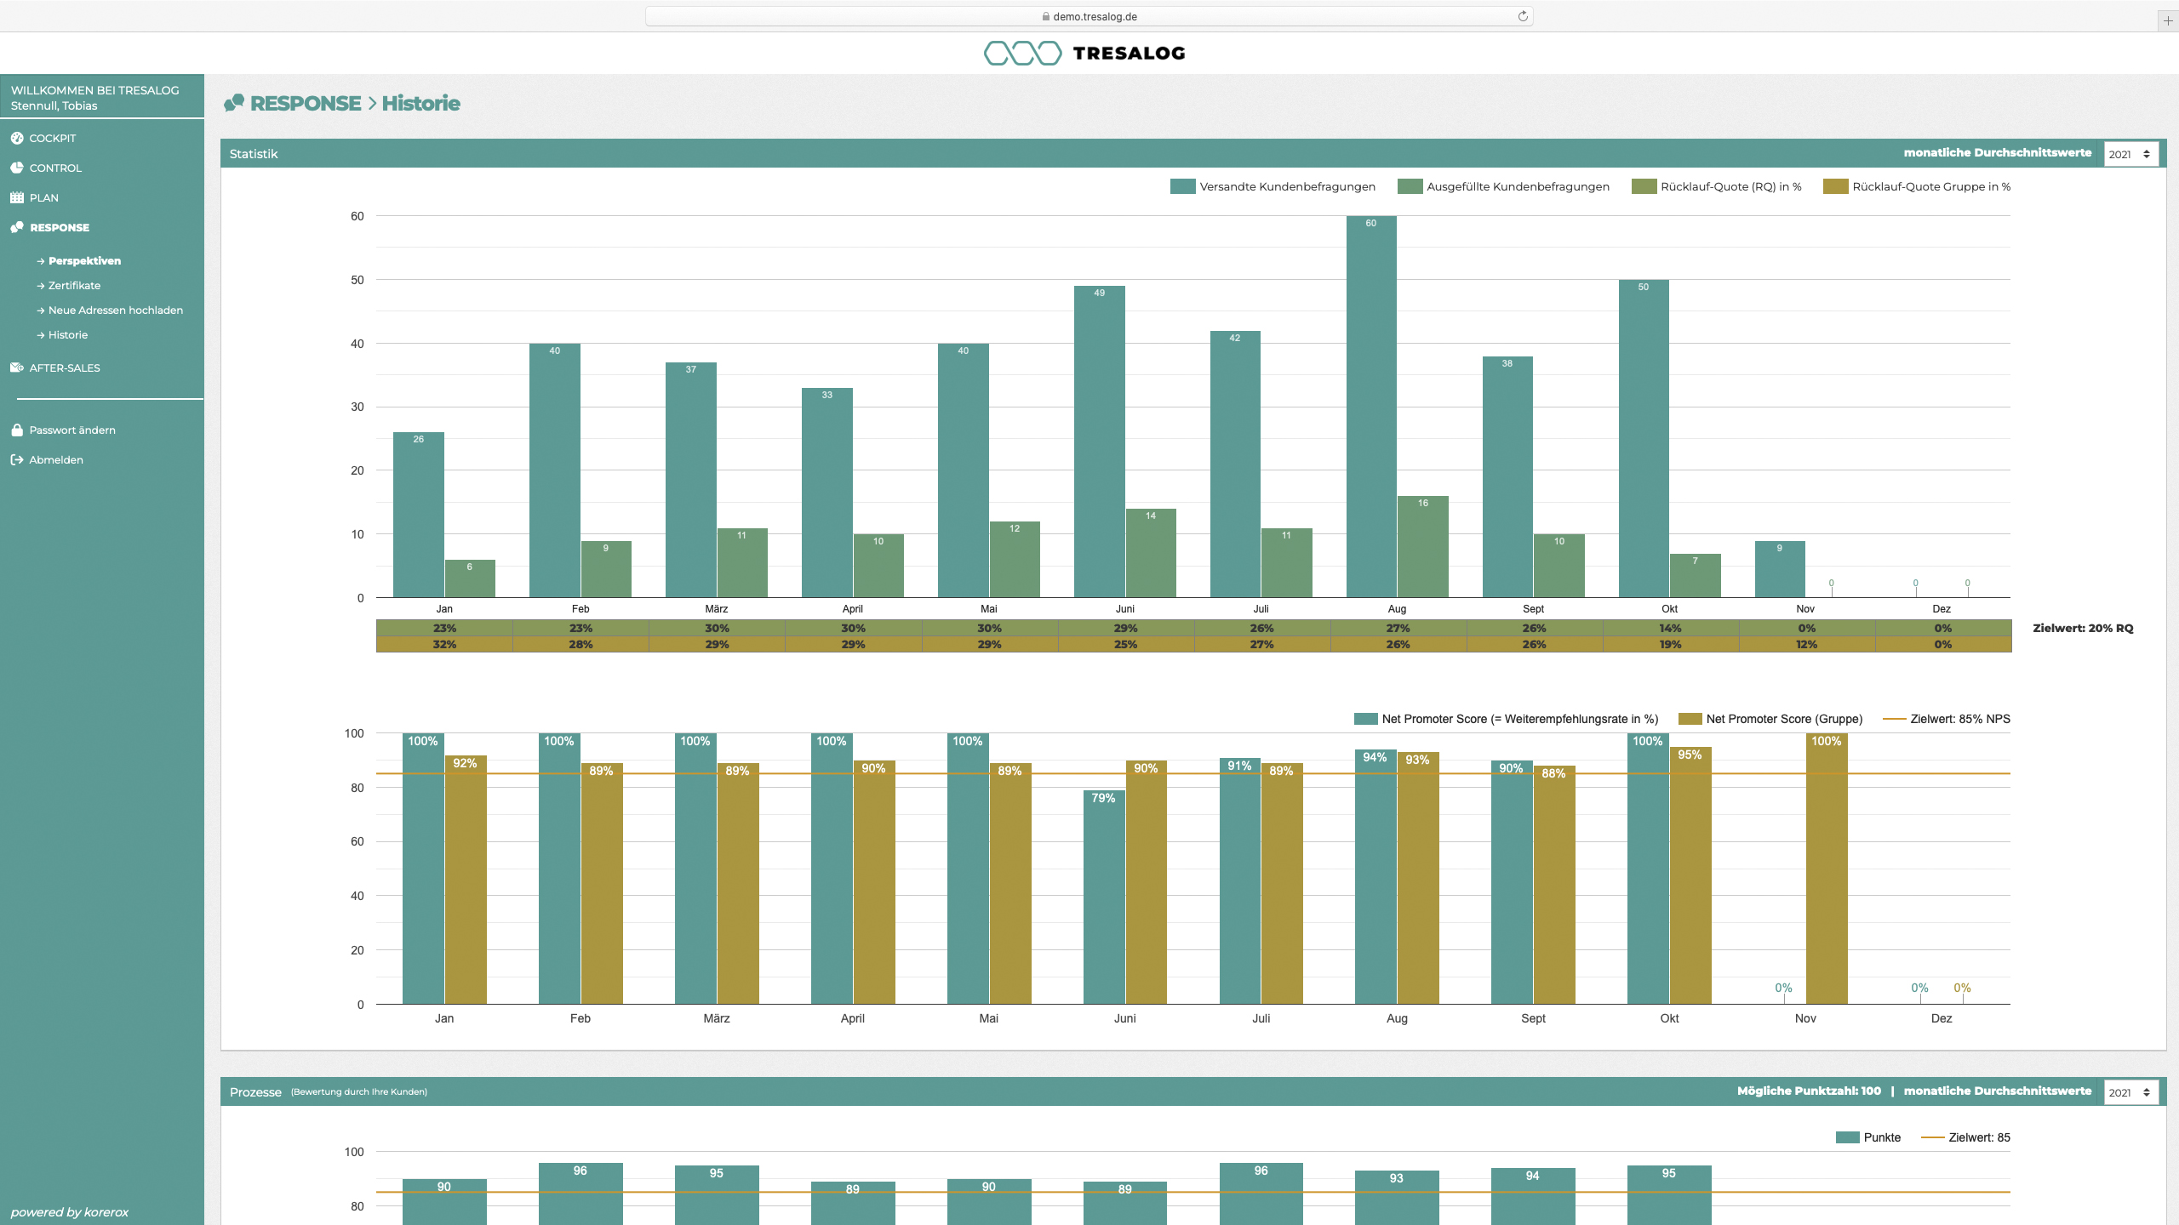Open a new browser tab with plus
The height and width of the screenshot is (1225, 2179).
pyautogui.click(x=2168, y=20)
